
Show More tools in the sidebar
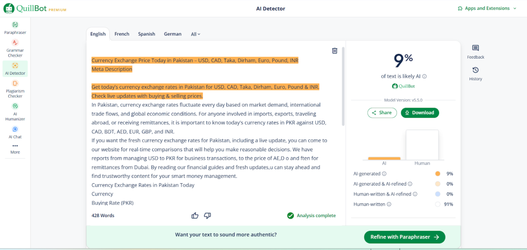coord(15,149)
